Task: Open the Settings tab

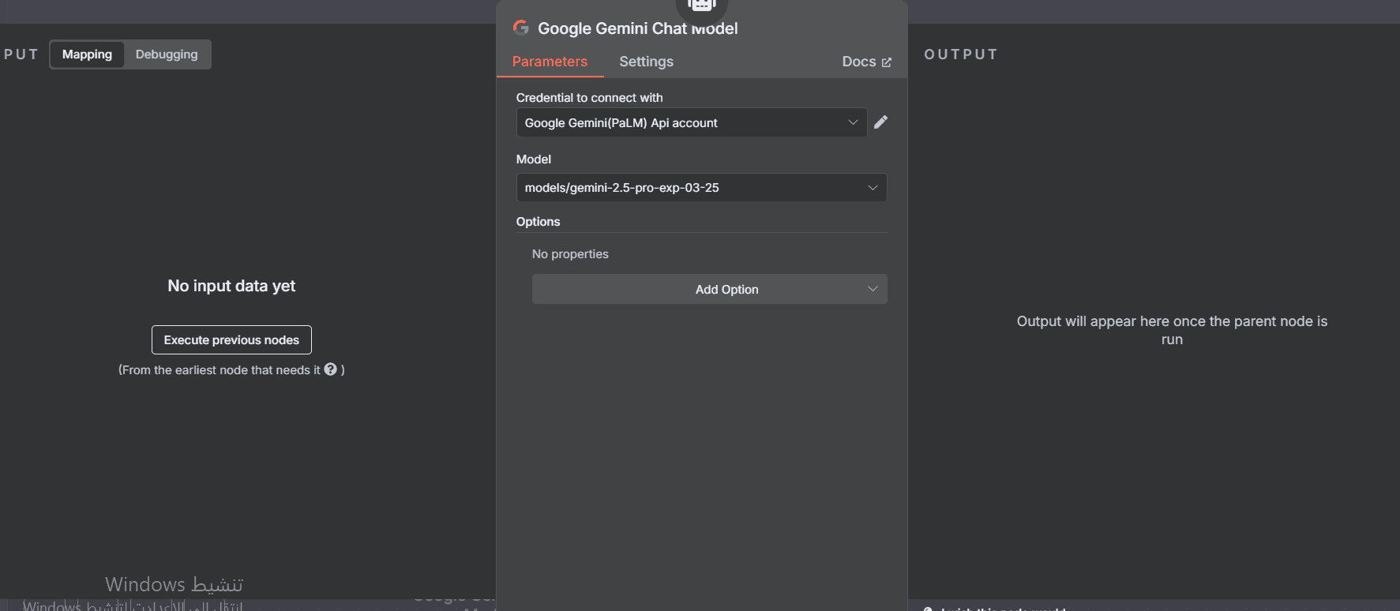Action: pos(646,62)
